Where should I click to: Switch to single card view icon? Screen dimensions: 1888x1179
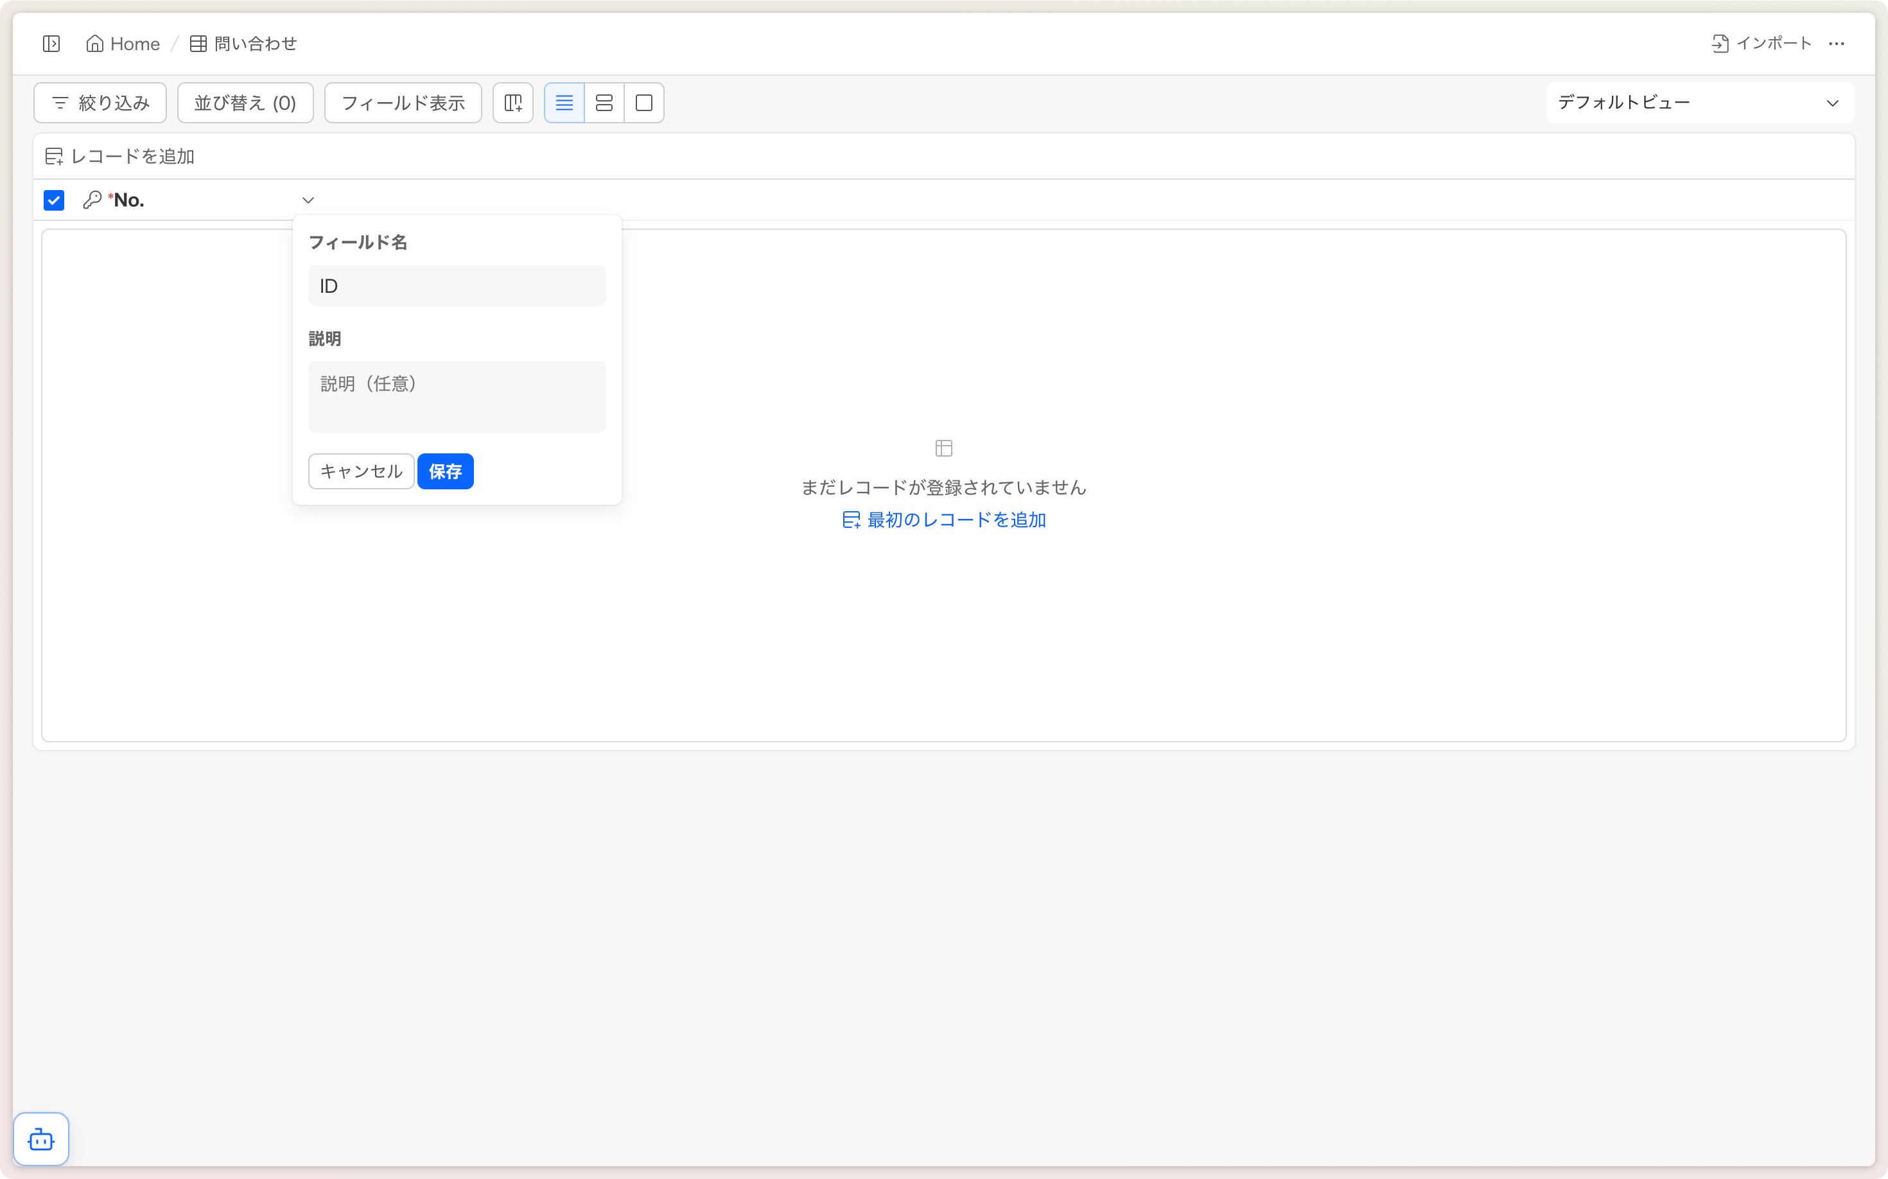(644, 103)
